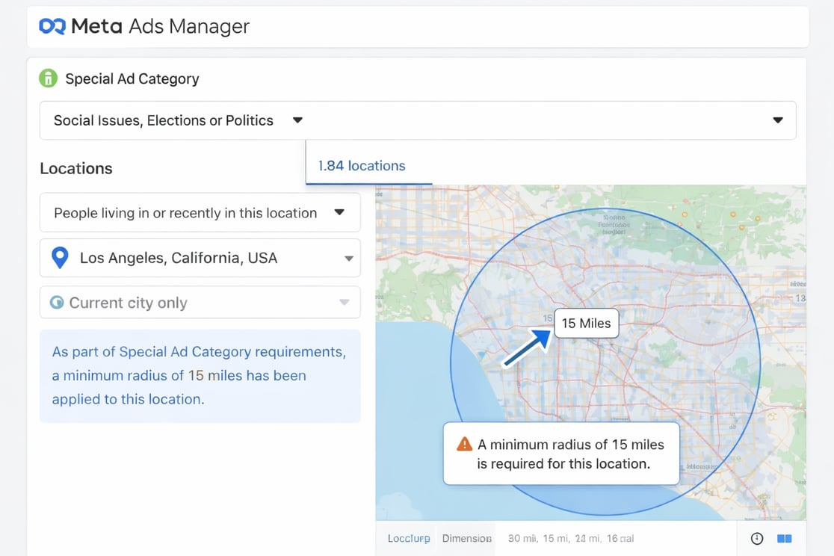834x556 pixels.
Task: Click the blue split-view icon
Action: click(x=784, y=538)
